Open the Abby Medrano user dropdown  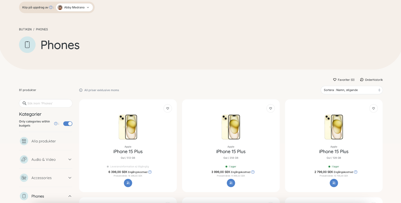point(74,8)
